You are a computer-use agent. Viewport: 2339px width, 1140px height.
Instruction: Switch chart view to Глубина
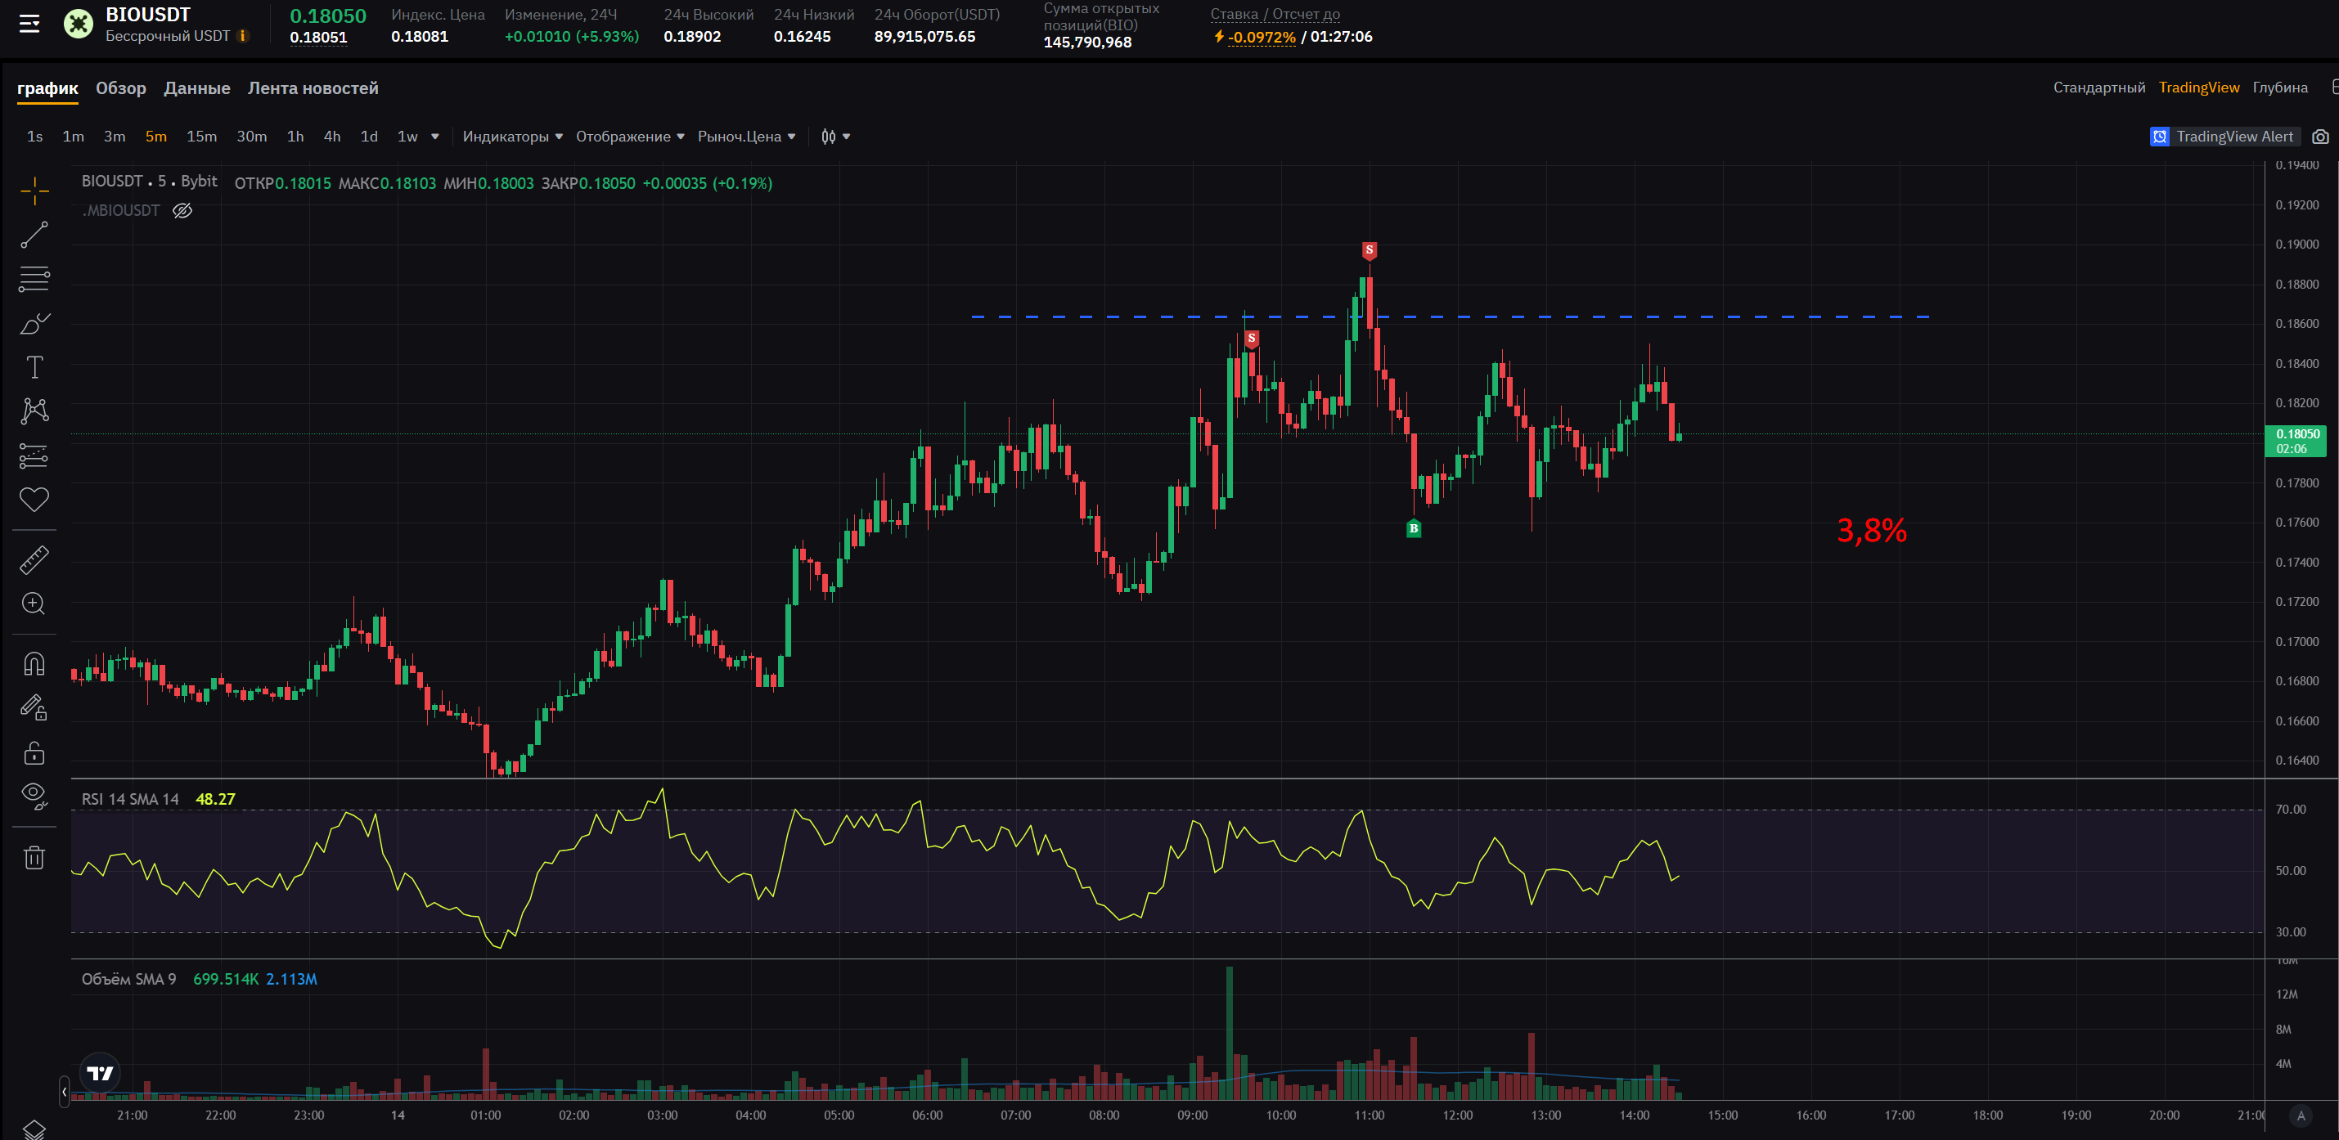(x=2279, y=88)
